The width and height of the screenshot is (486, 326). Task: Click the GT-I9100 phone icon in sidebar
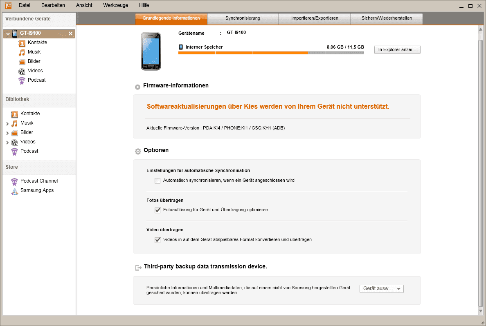(x=15, y=33)
